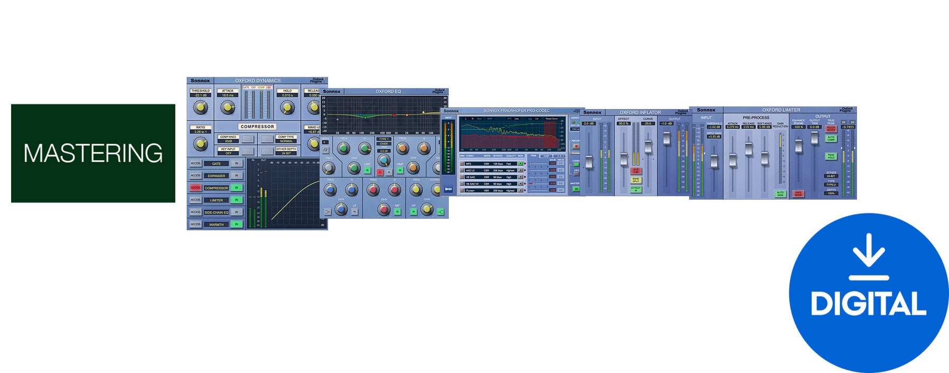Open Expander section with its Access button
Screen dimensions: 949x373
pyautogui.click(x=196, y=175)
